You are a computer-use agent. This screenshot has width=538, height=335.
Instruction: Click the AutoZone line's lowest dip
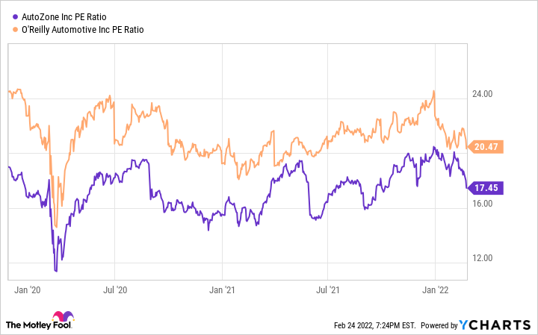55,271
